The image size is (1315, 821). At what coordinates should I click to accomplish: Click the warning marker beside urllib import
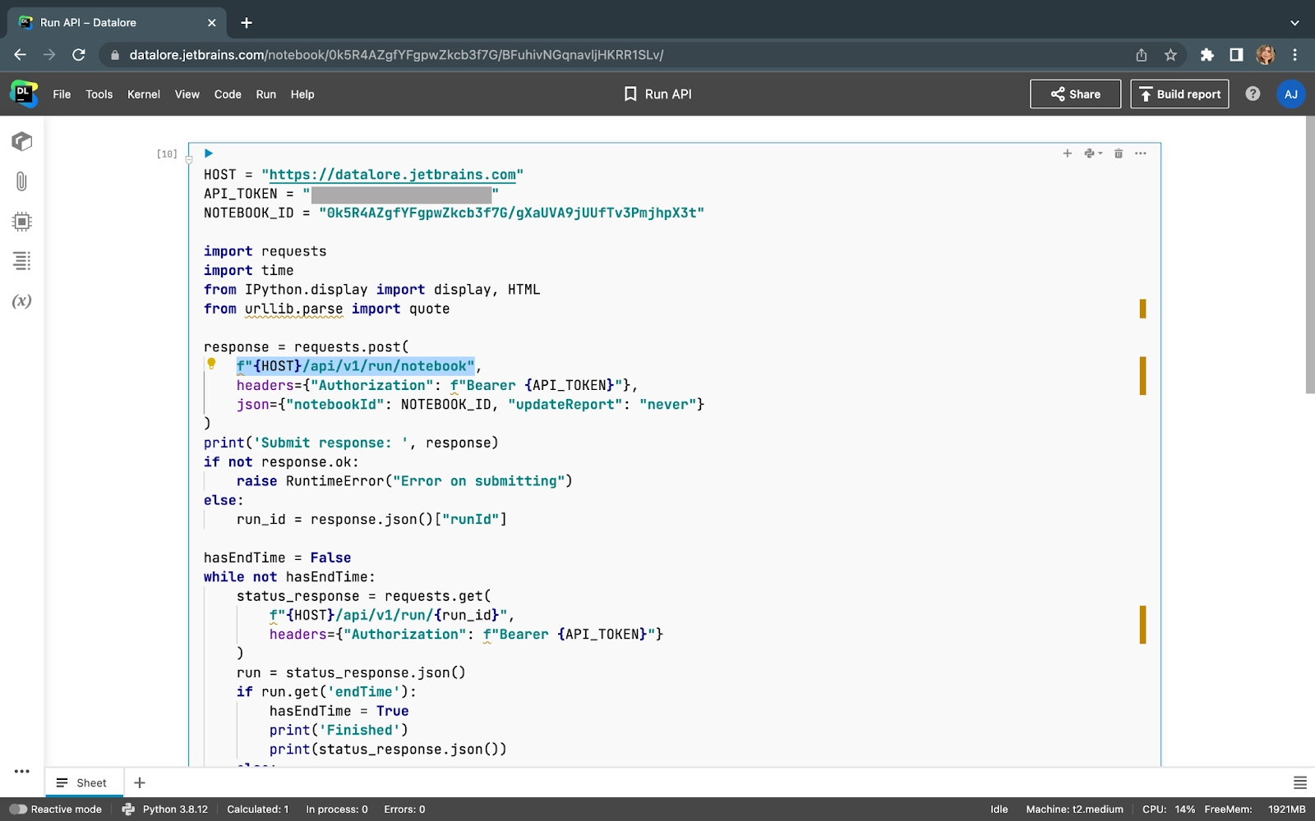click(1142, 309)
